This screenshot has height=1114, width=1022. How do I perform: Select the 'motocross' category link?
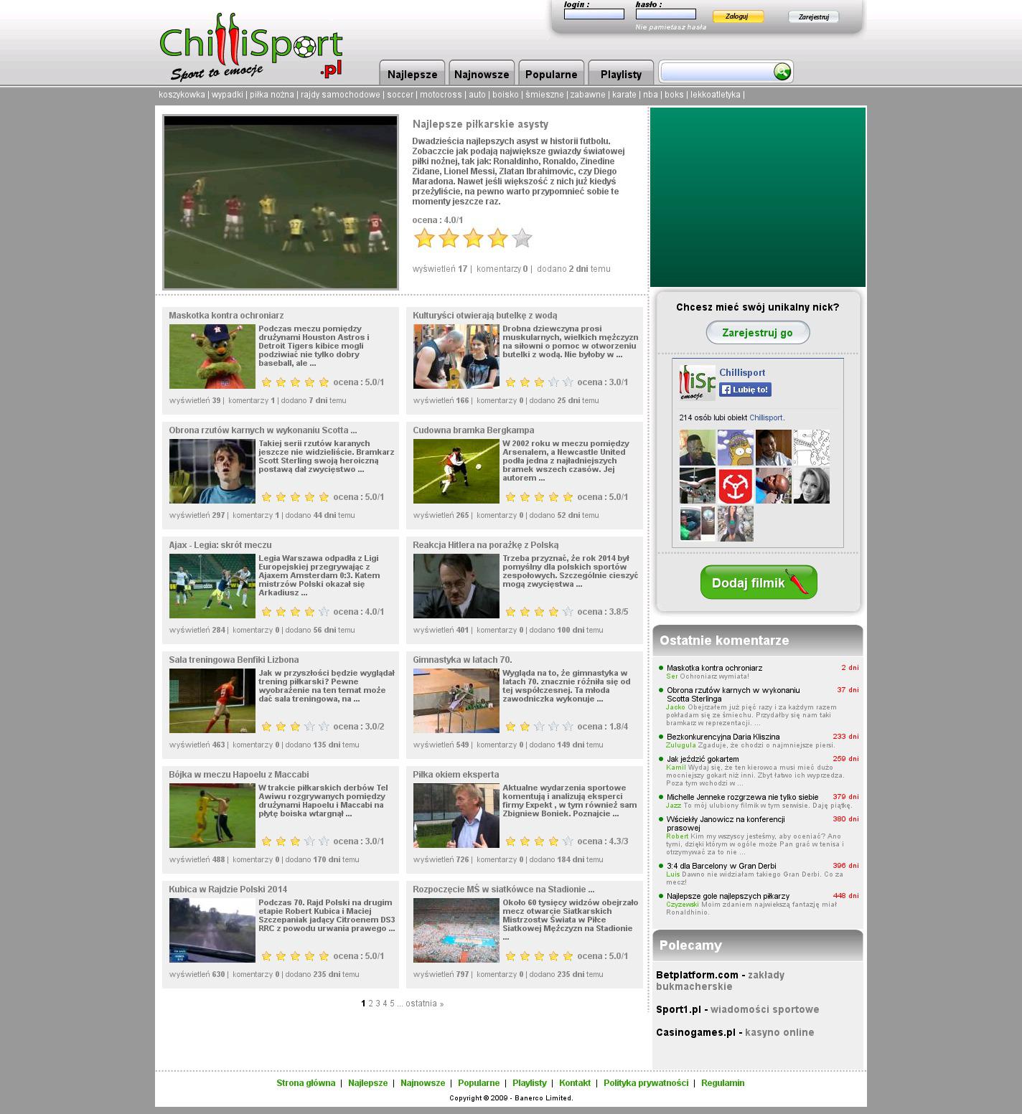441,95
